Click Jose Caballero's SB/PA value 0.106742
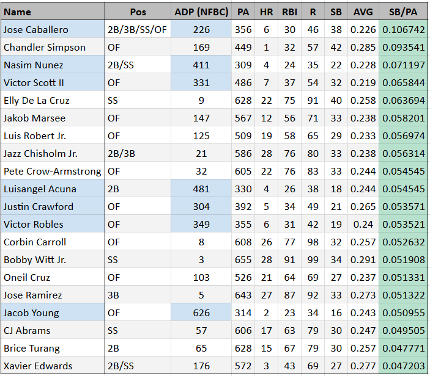 click(x=403, y=29)
